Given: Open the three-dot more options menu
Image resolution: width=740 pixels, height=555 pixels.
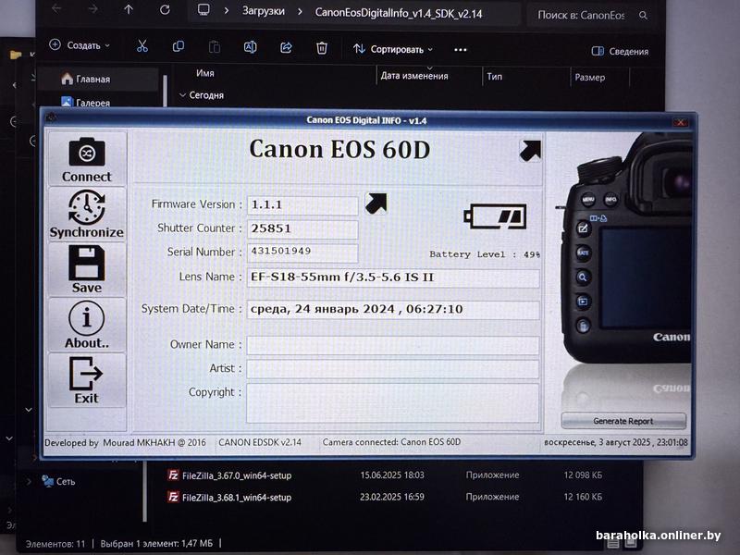Looking at the screenshot, I should click(x=460, y=50).
